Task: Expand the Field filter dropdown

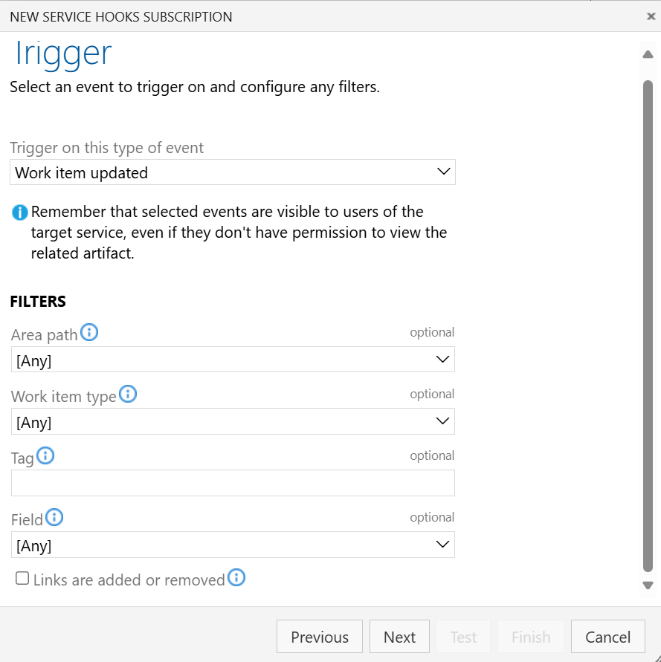Action: pyautogui.click(x=233, y=545)
